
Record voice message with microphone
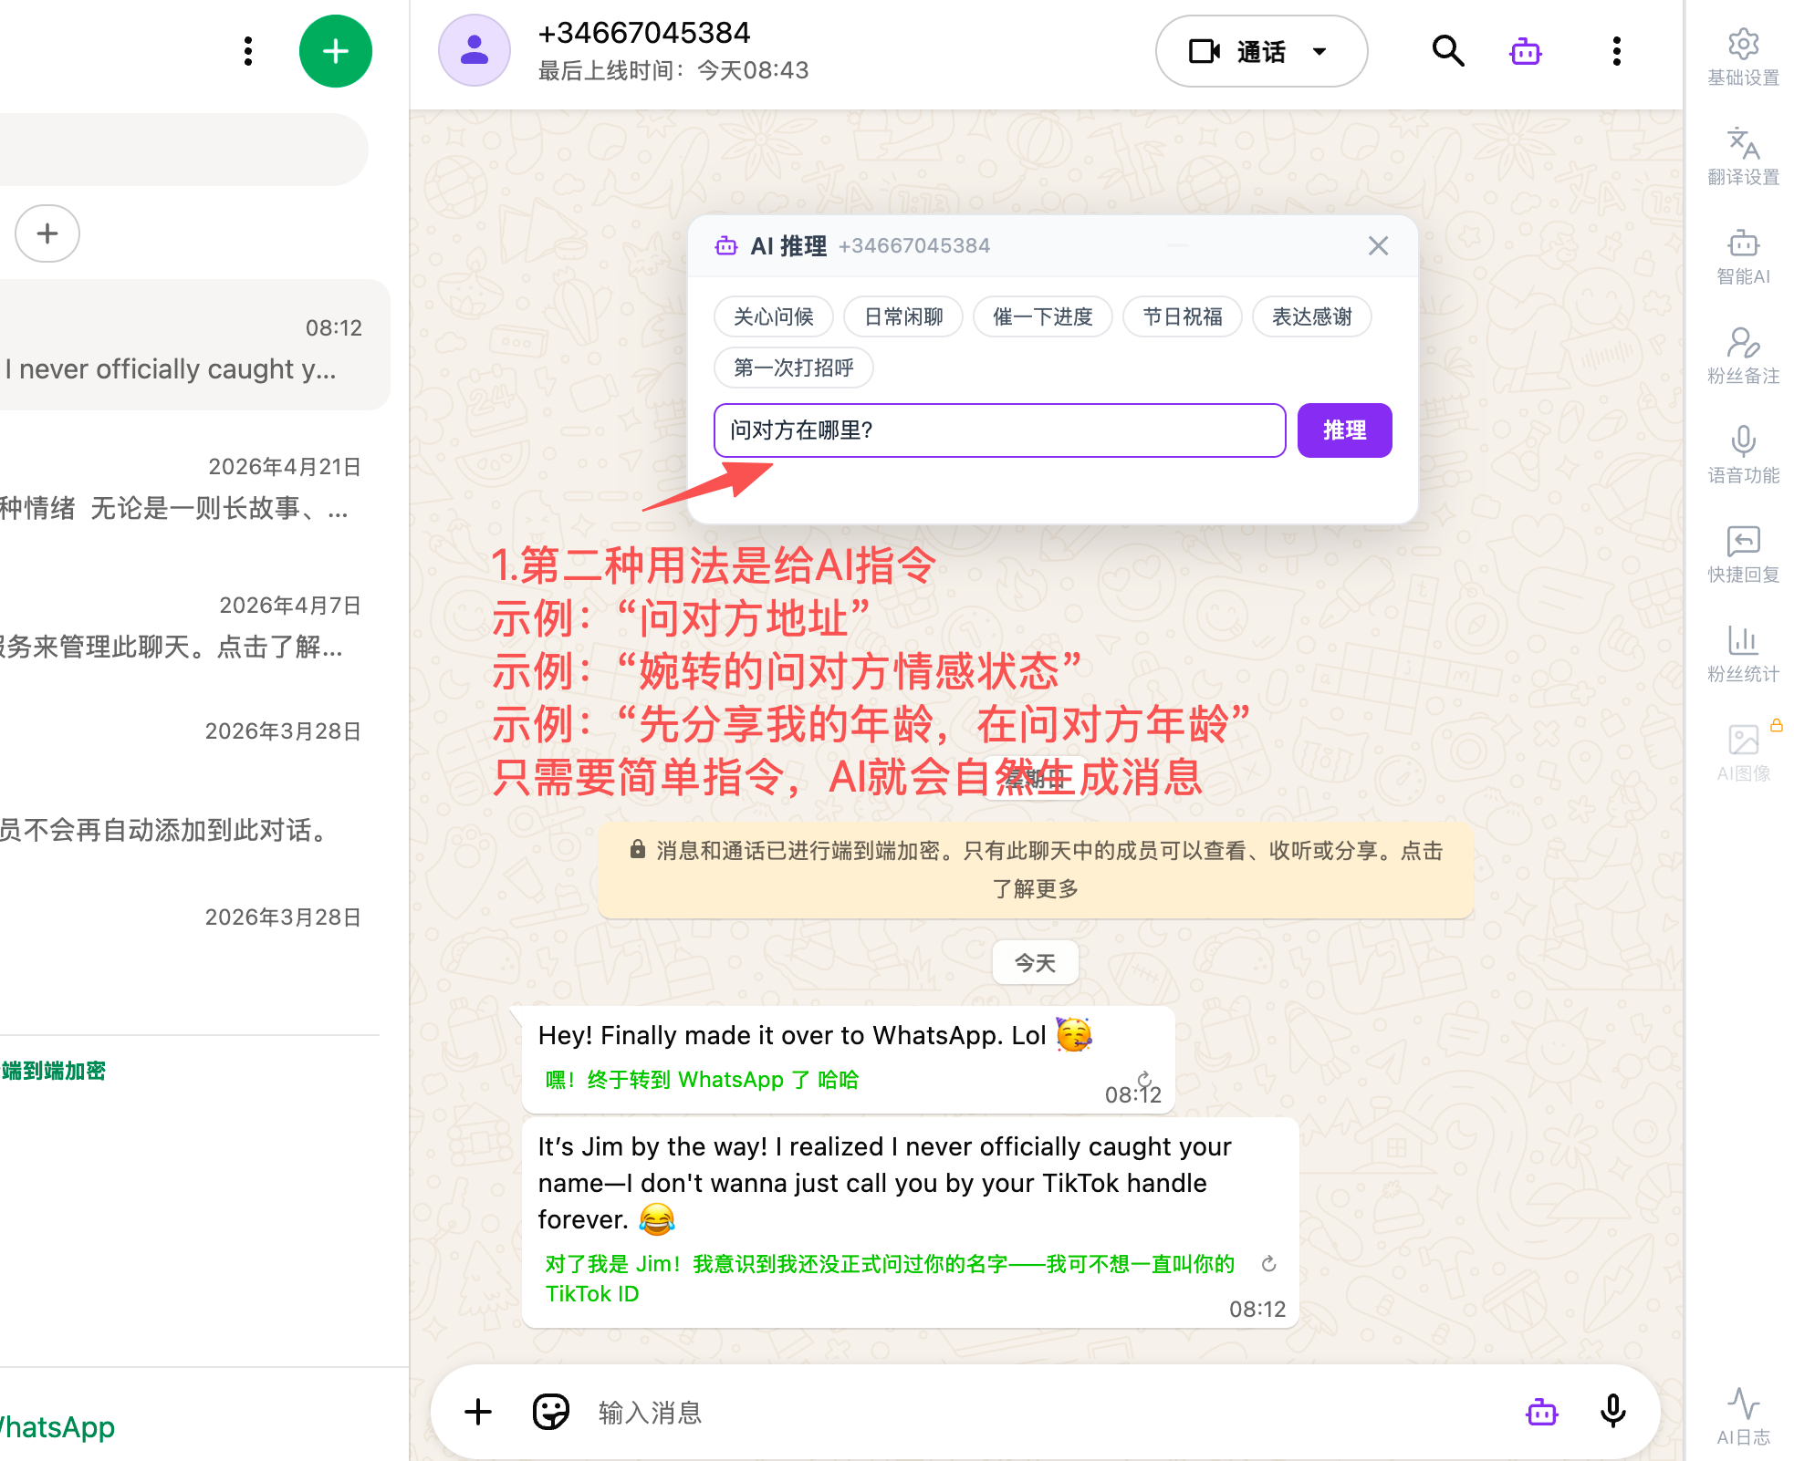1612,1412
